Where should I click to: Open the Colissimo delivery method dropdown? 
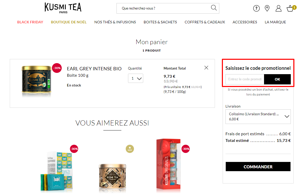point(258,117)
